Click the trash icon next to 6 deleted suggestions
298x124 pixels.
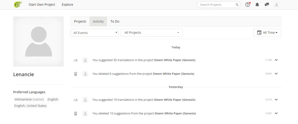(76, 74)
